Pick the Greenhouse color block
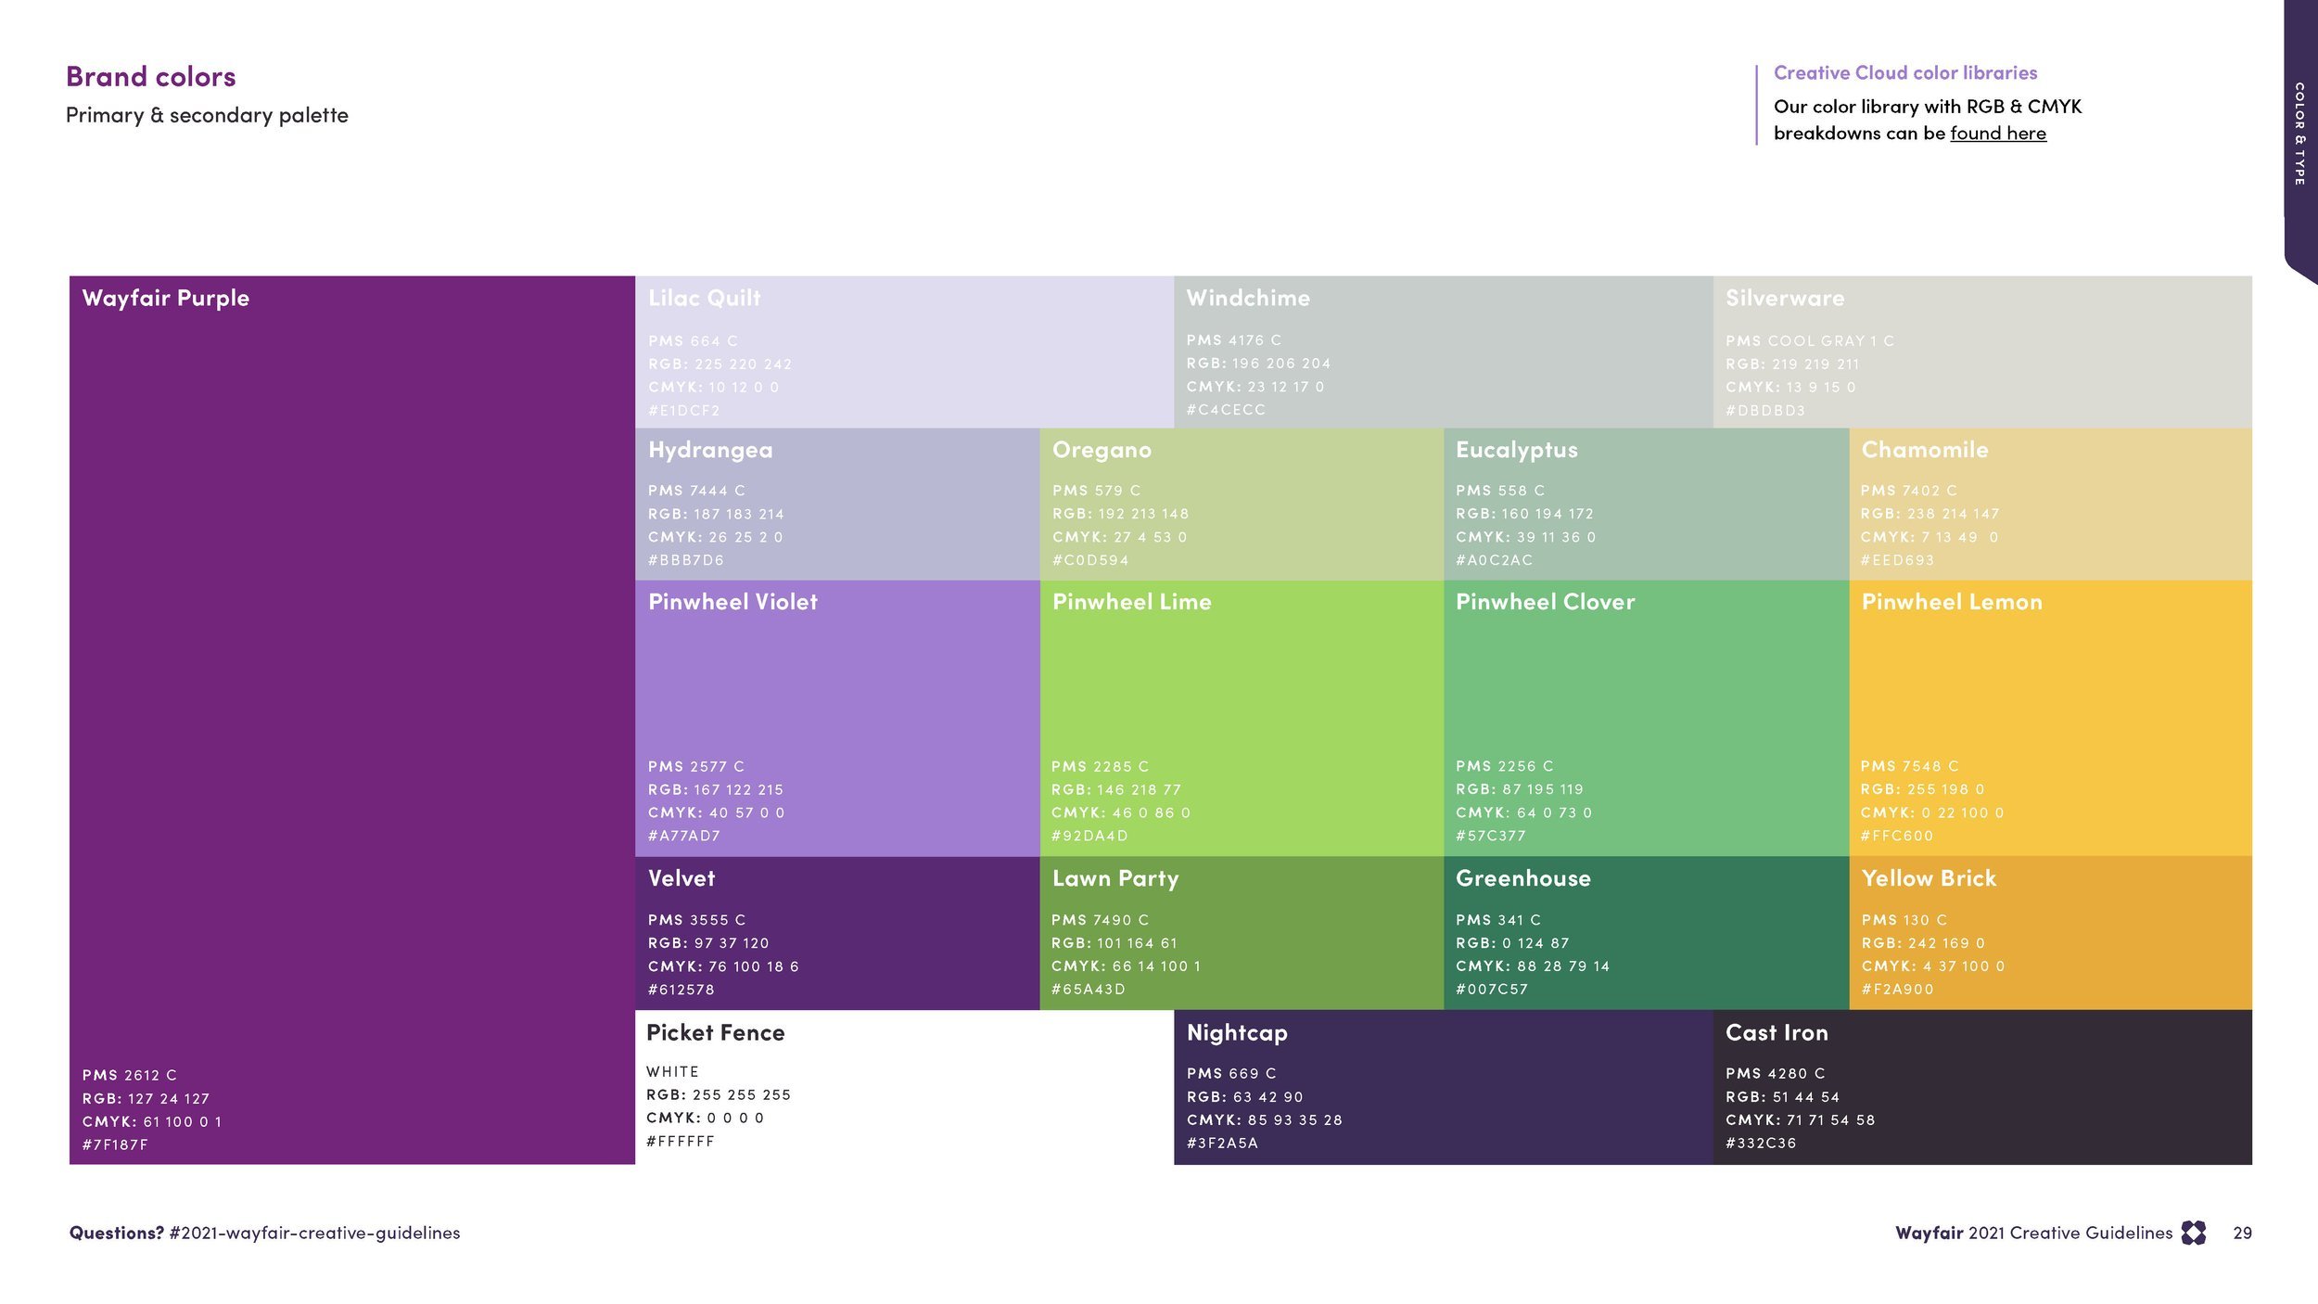This screenshot has height=1304, width=2318. click(x=1646, y=933)
